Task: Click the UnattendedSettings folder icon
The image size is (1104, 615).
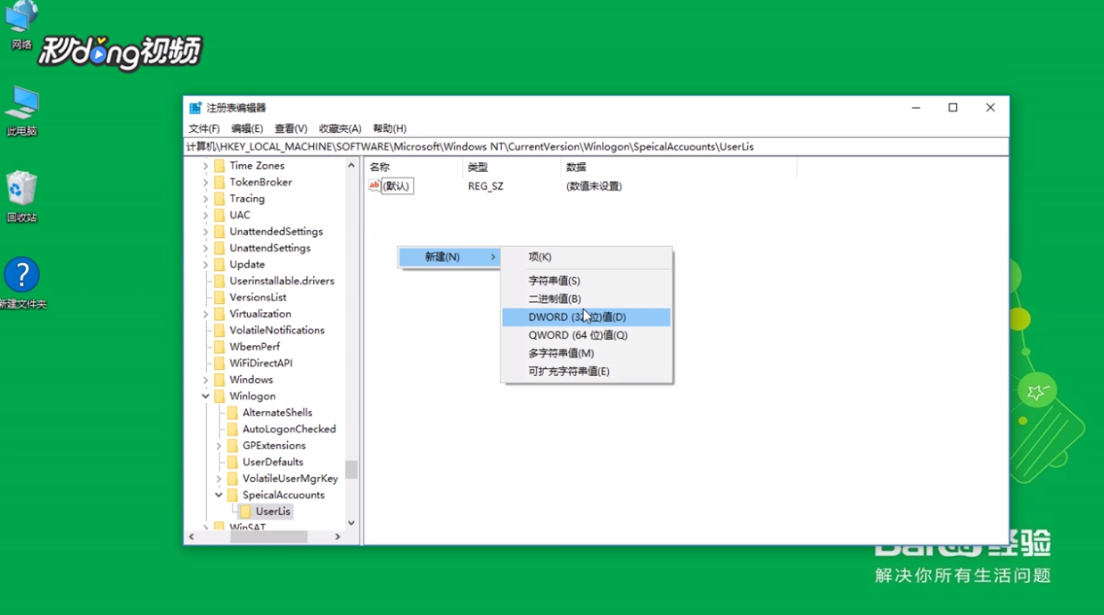Action: click(x=219, y=232)
